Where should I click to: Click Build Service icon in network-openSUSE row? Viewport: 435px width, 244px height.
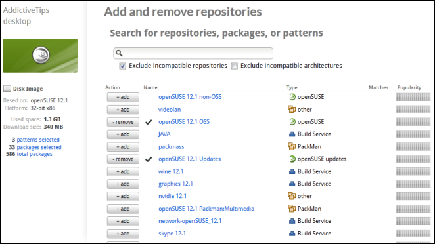click(x=292, y=221)
